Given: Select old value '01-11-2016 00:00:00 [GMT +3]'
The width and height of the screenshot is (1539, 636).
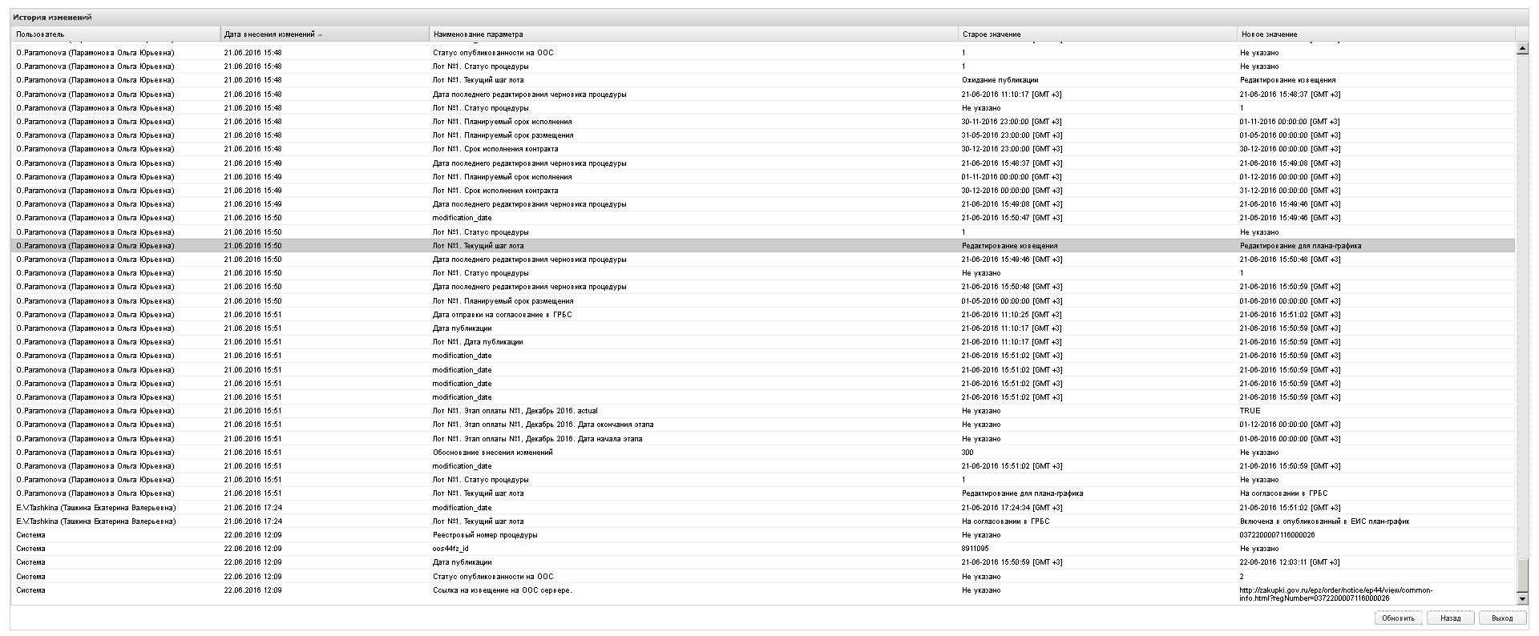Looking at the screenshot, I should [1012, 177].
